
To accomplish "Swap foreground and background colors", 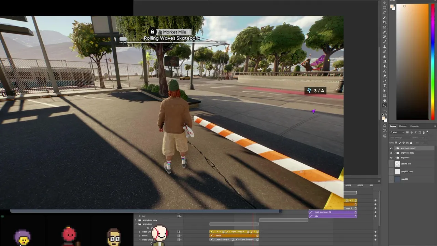I will (386, 114).
